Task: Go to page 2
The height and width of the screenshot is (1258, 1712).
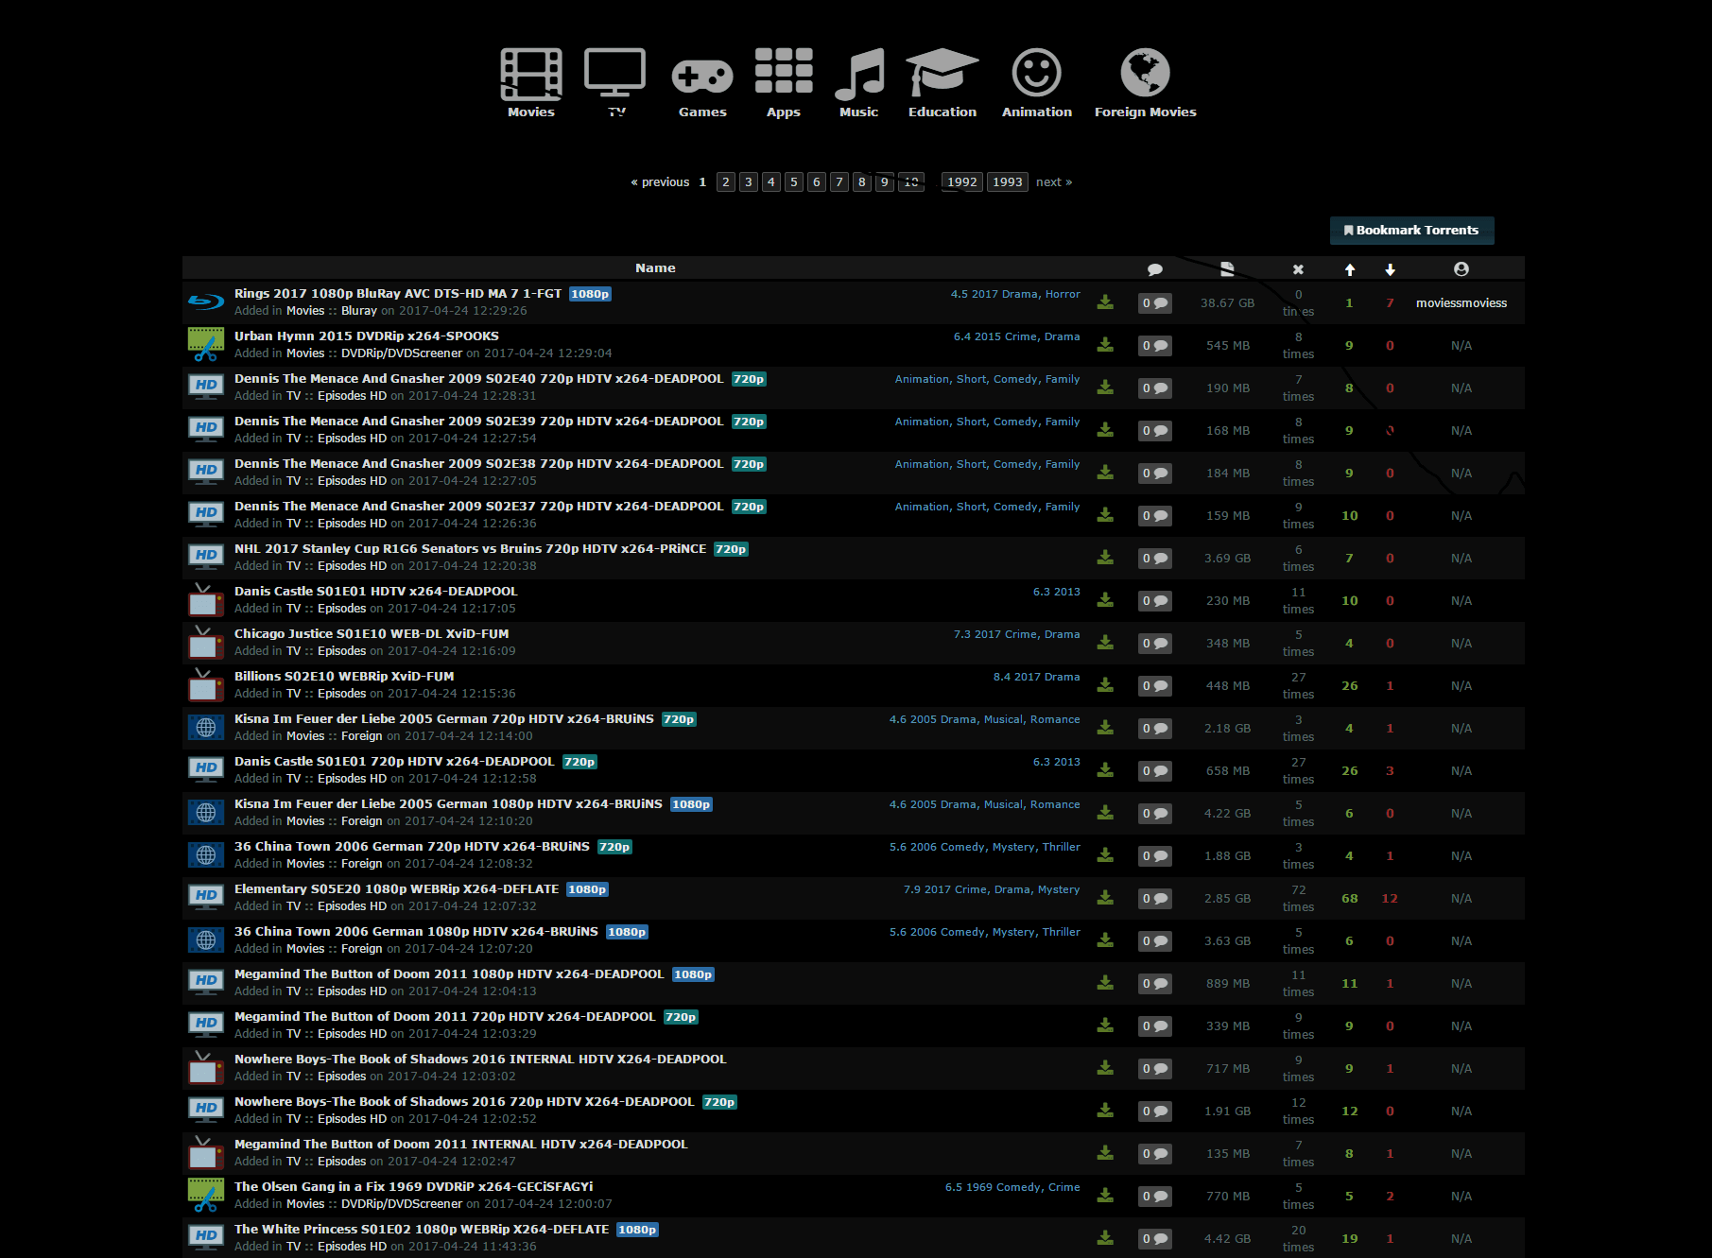Action: click(x=726, y=181)
